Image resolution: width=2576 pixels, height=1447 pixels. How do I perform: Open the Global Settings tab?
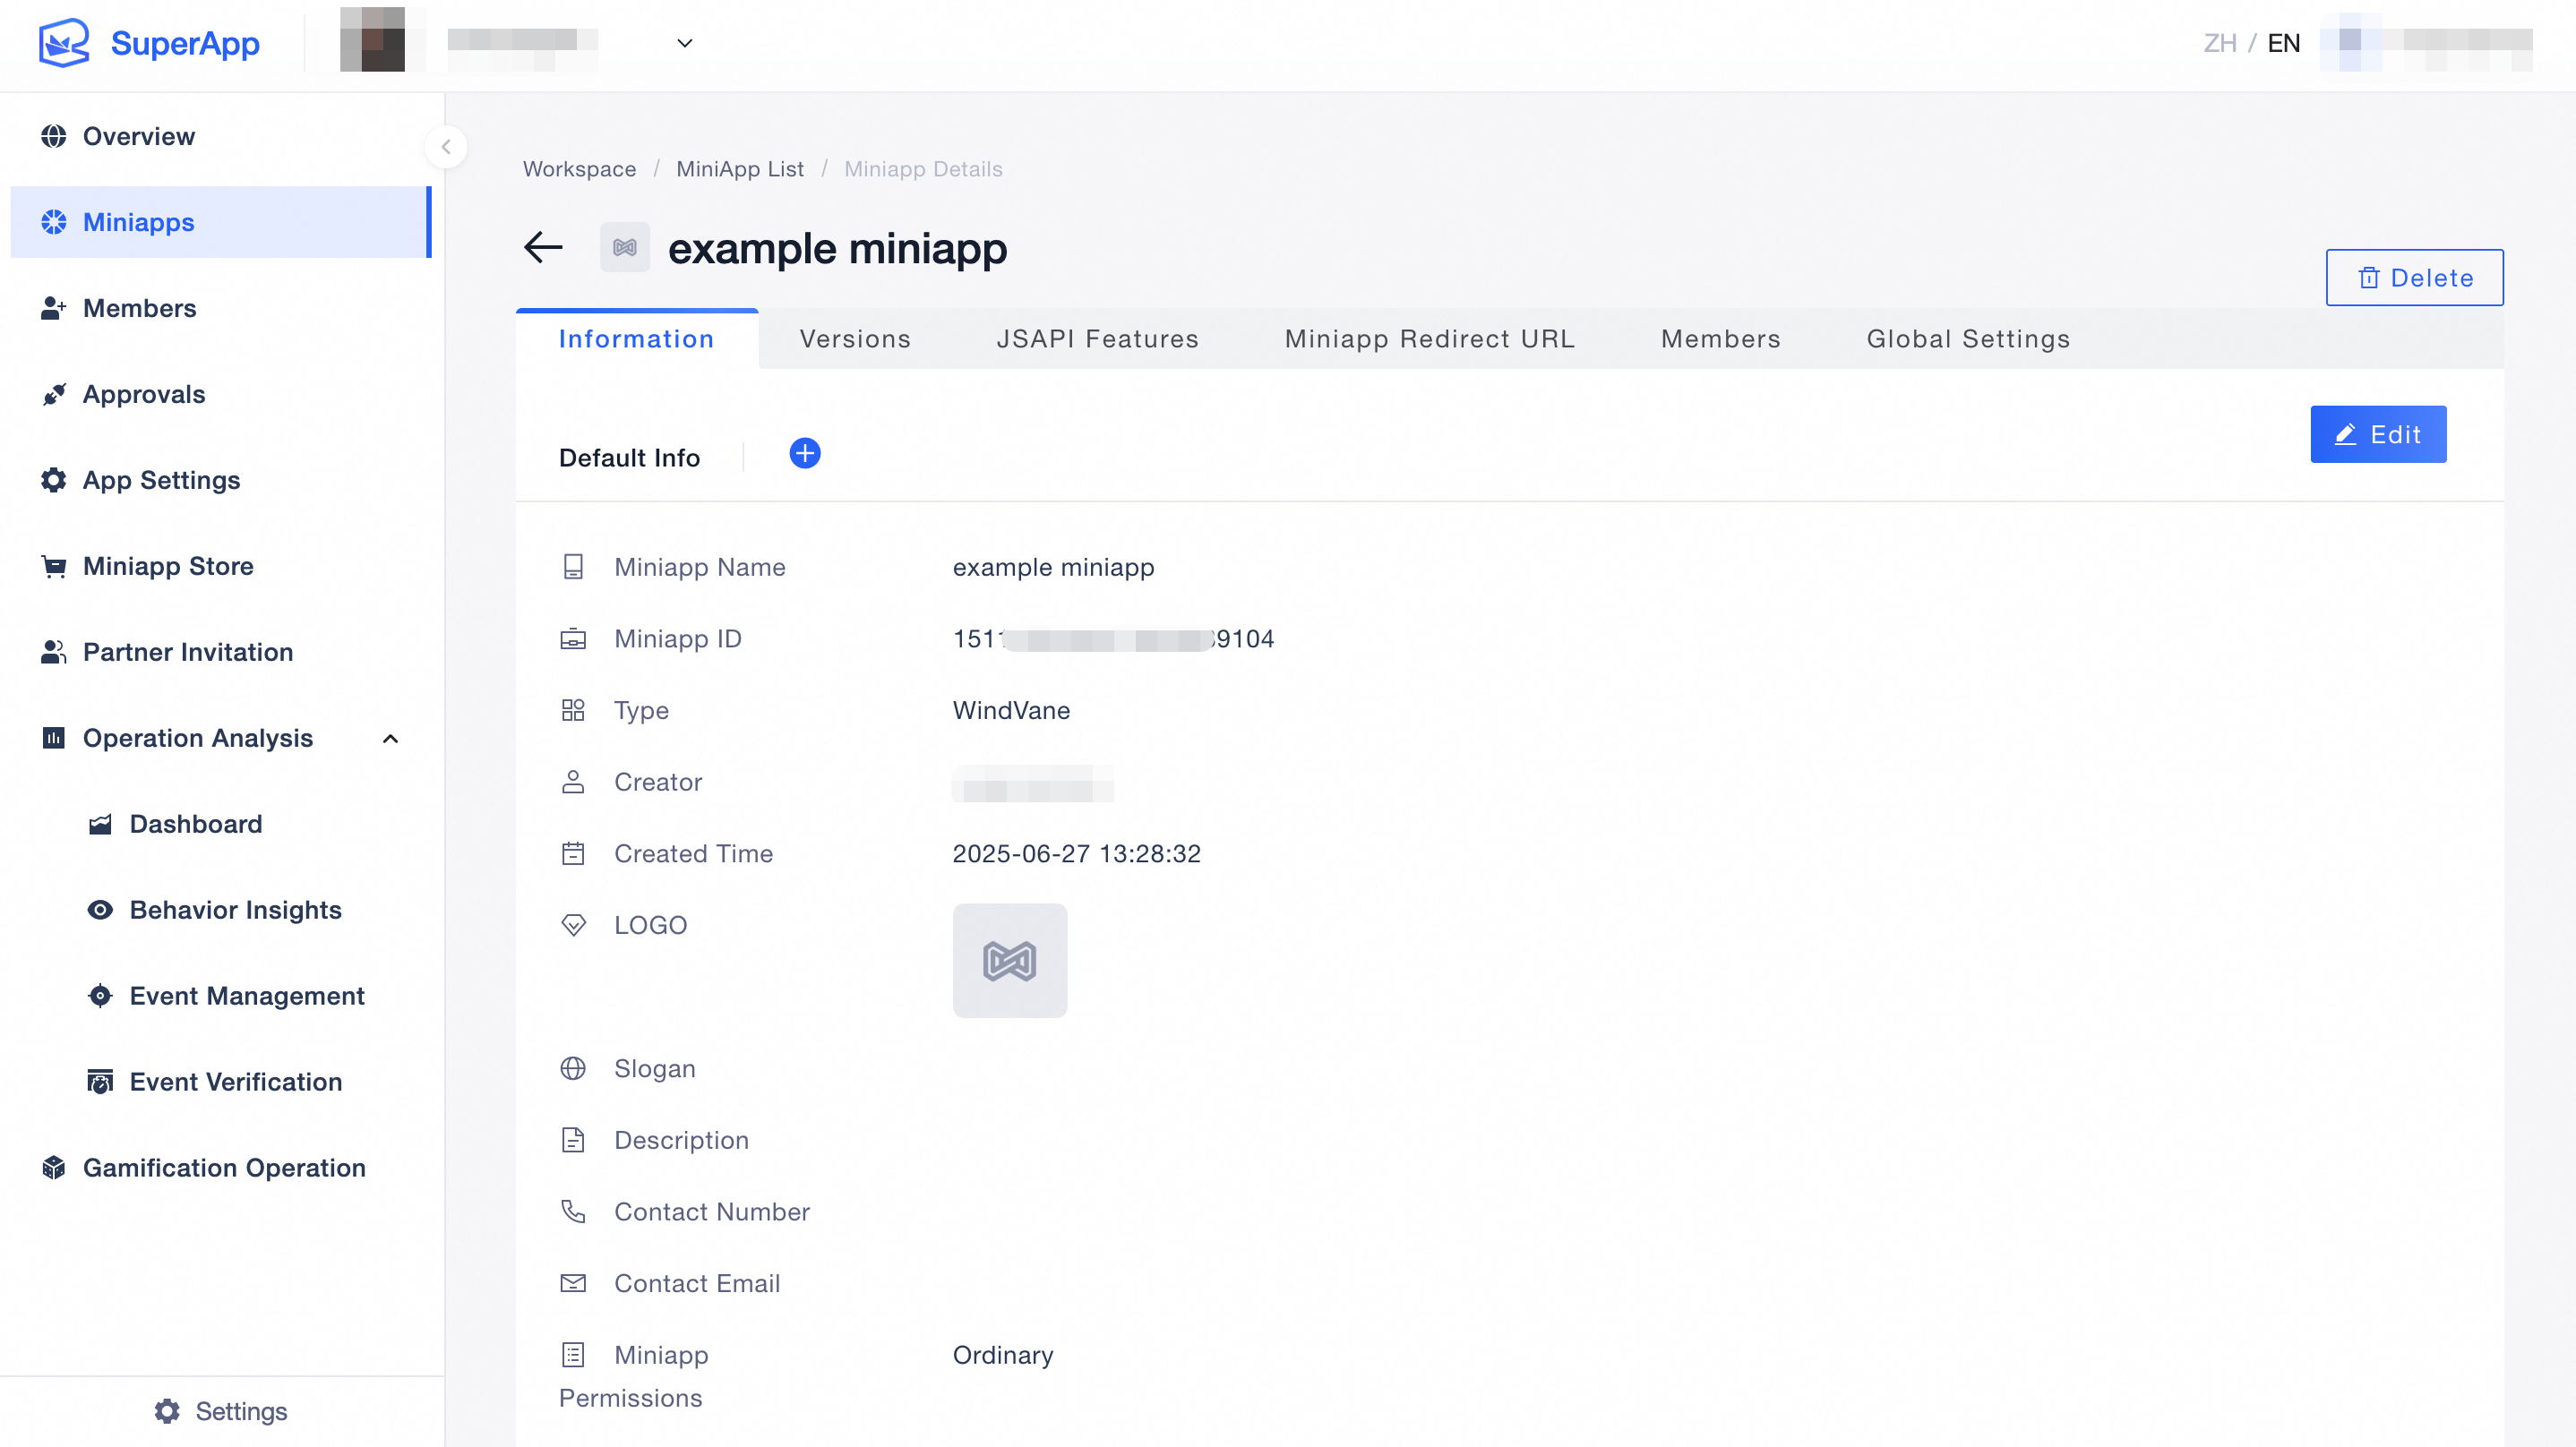point(1967,339)
